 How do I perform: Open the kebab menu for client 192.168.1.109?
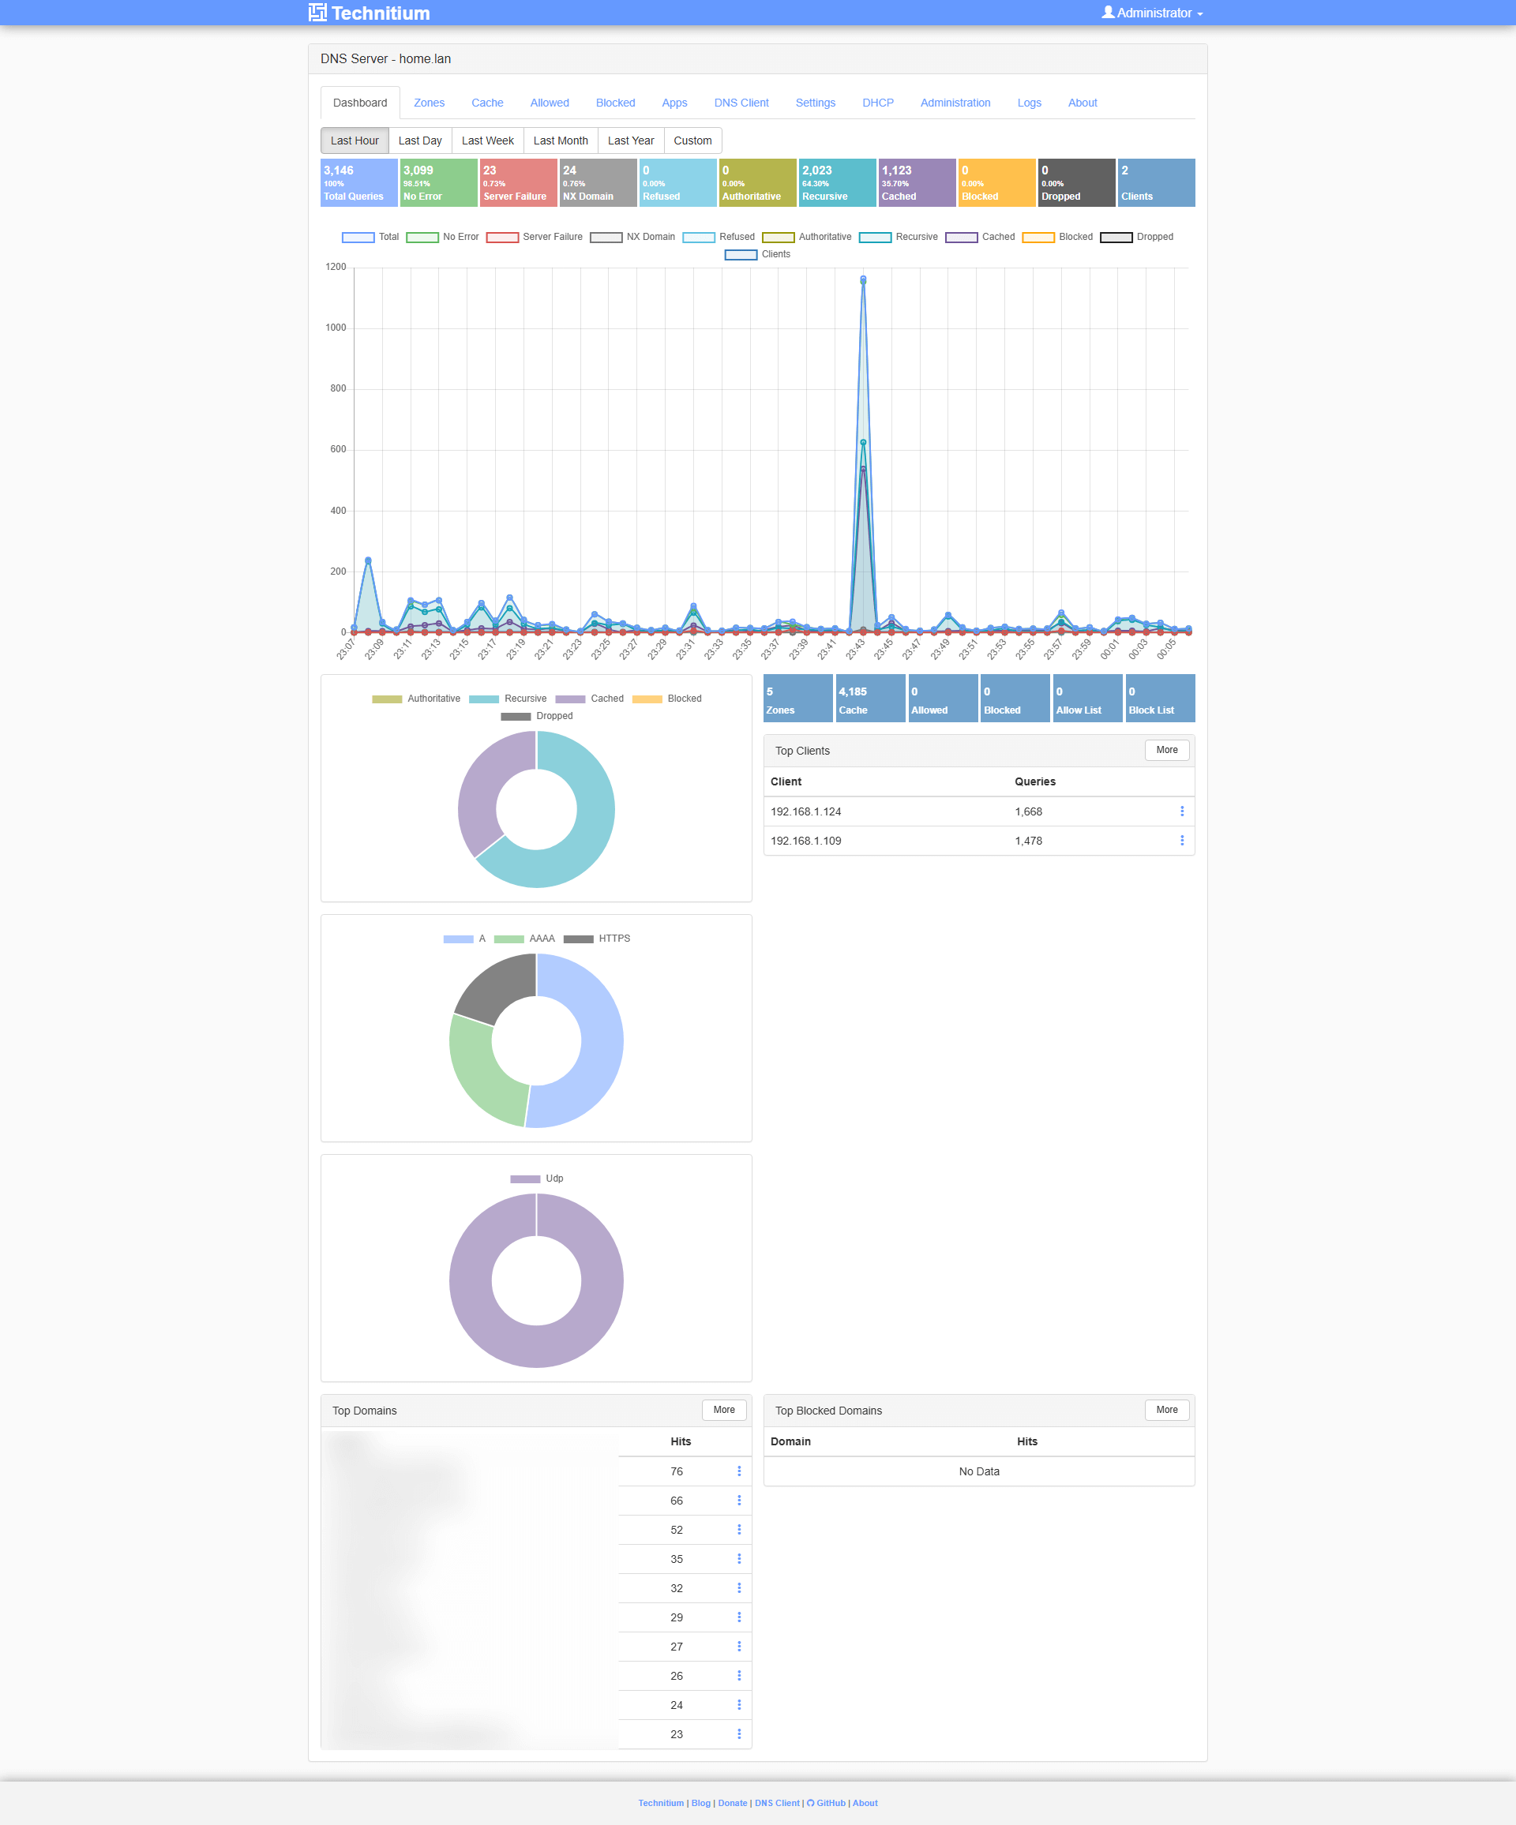point(1182,840)
